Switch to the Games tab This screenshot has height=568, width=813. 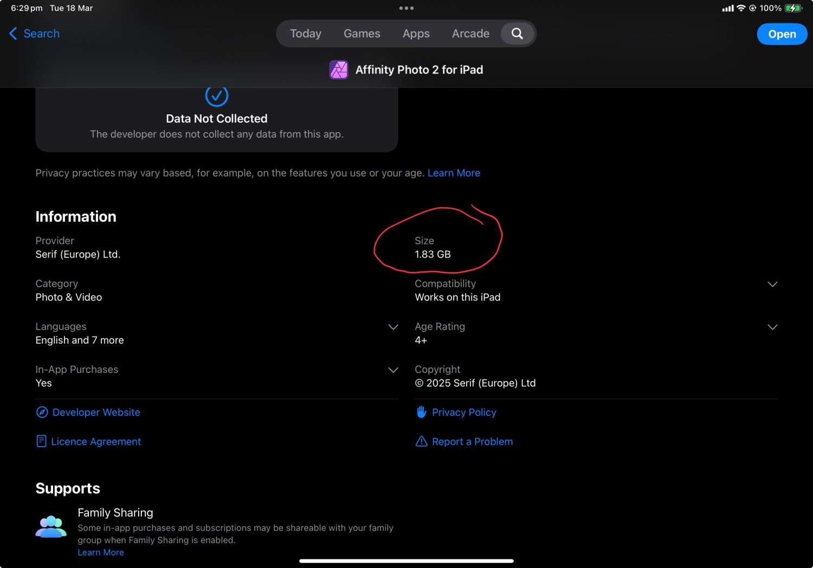362,33
